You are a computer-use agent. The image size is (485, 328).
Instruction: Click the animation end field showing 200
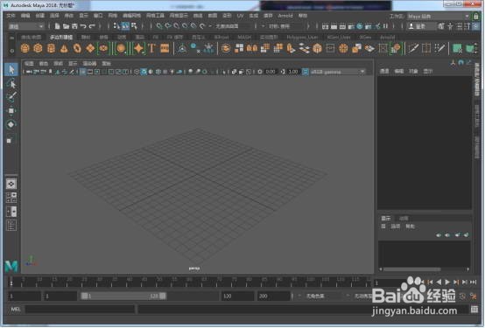point(273,297)
